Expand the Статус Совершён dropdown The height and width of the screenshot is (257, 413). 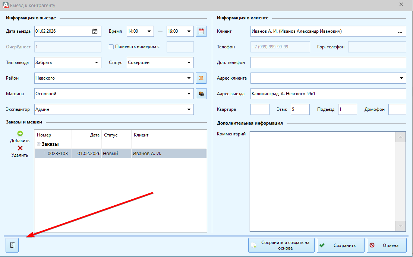click(189, 62)
